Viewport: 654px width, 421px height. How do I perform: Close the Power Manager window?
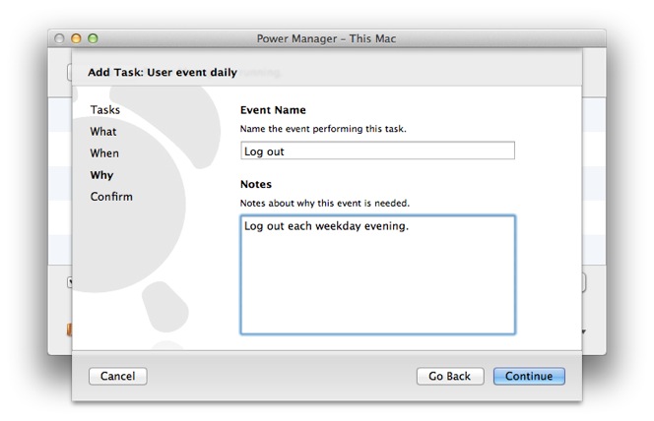pyautogui.click(x=59, y=38)
